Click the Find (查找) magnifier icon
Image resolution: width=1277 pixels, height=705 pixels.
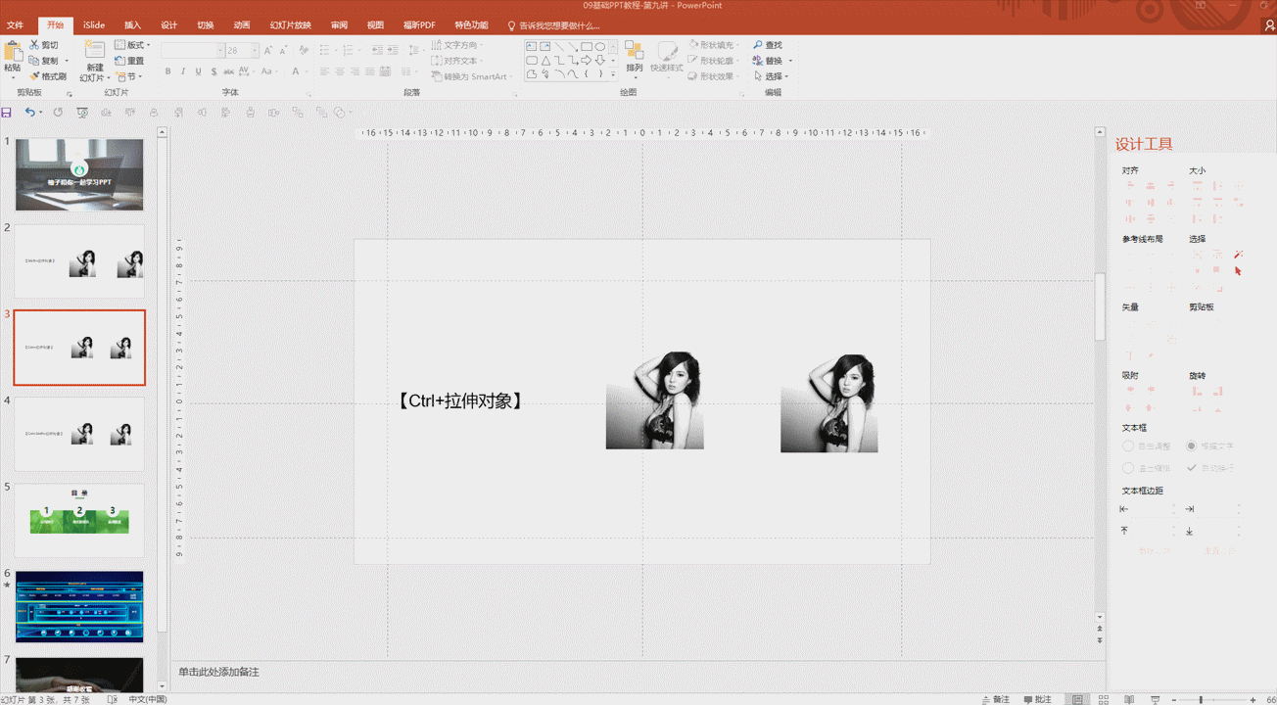point(758,45)
